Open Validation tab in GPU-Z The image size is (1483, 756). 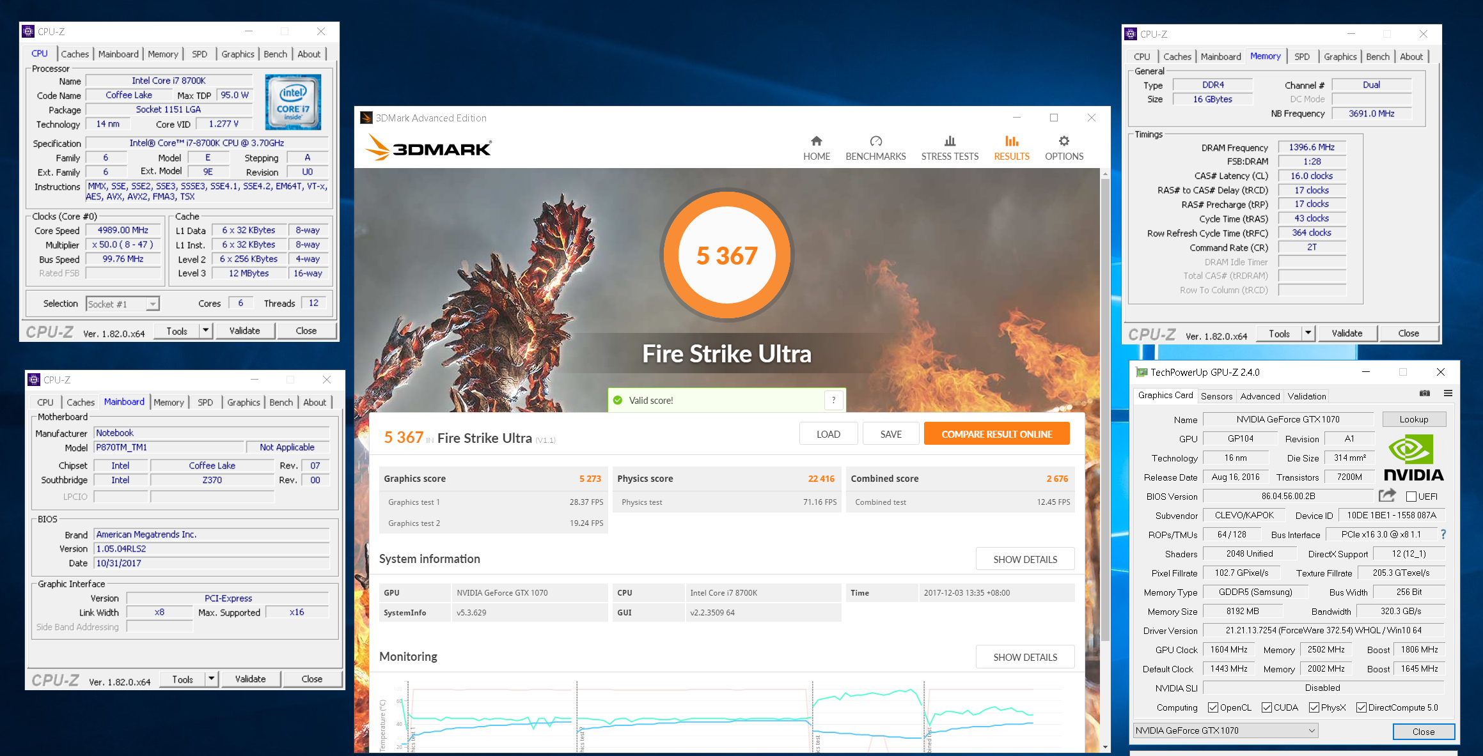point(1306,396)
